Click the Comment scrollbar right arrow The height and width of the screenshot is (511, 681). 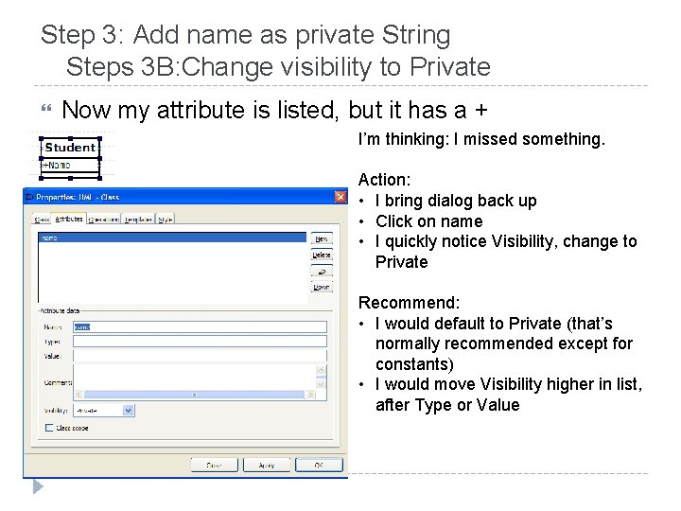point(310,395)
